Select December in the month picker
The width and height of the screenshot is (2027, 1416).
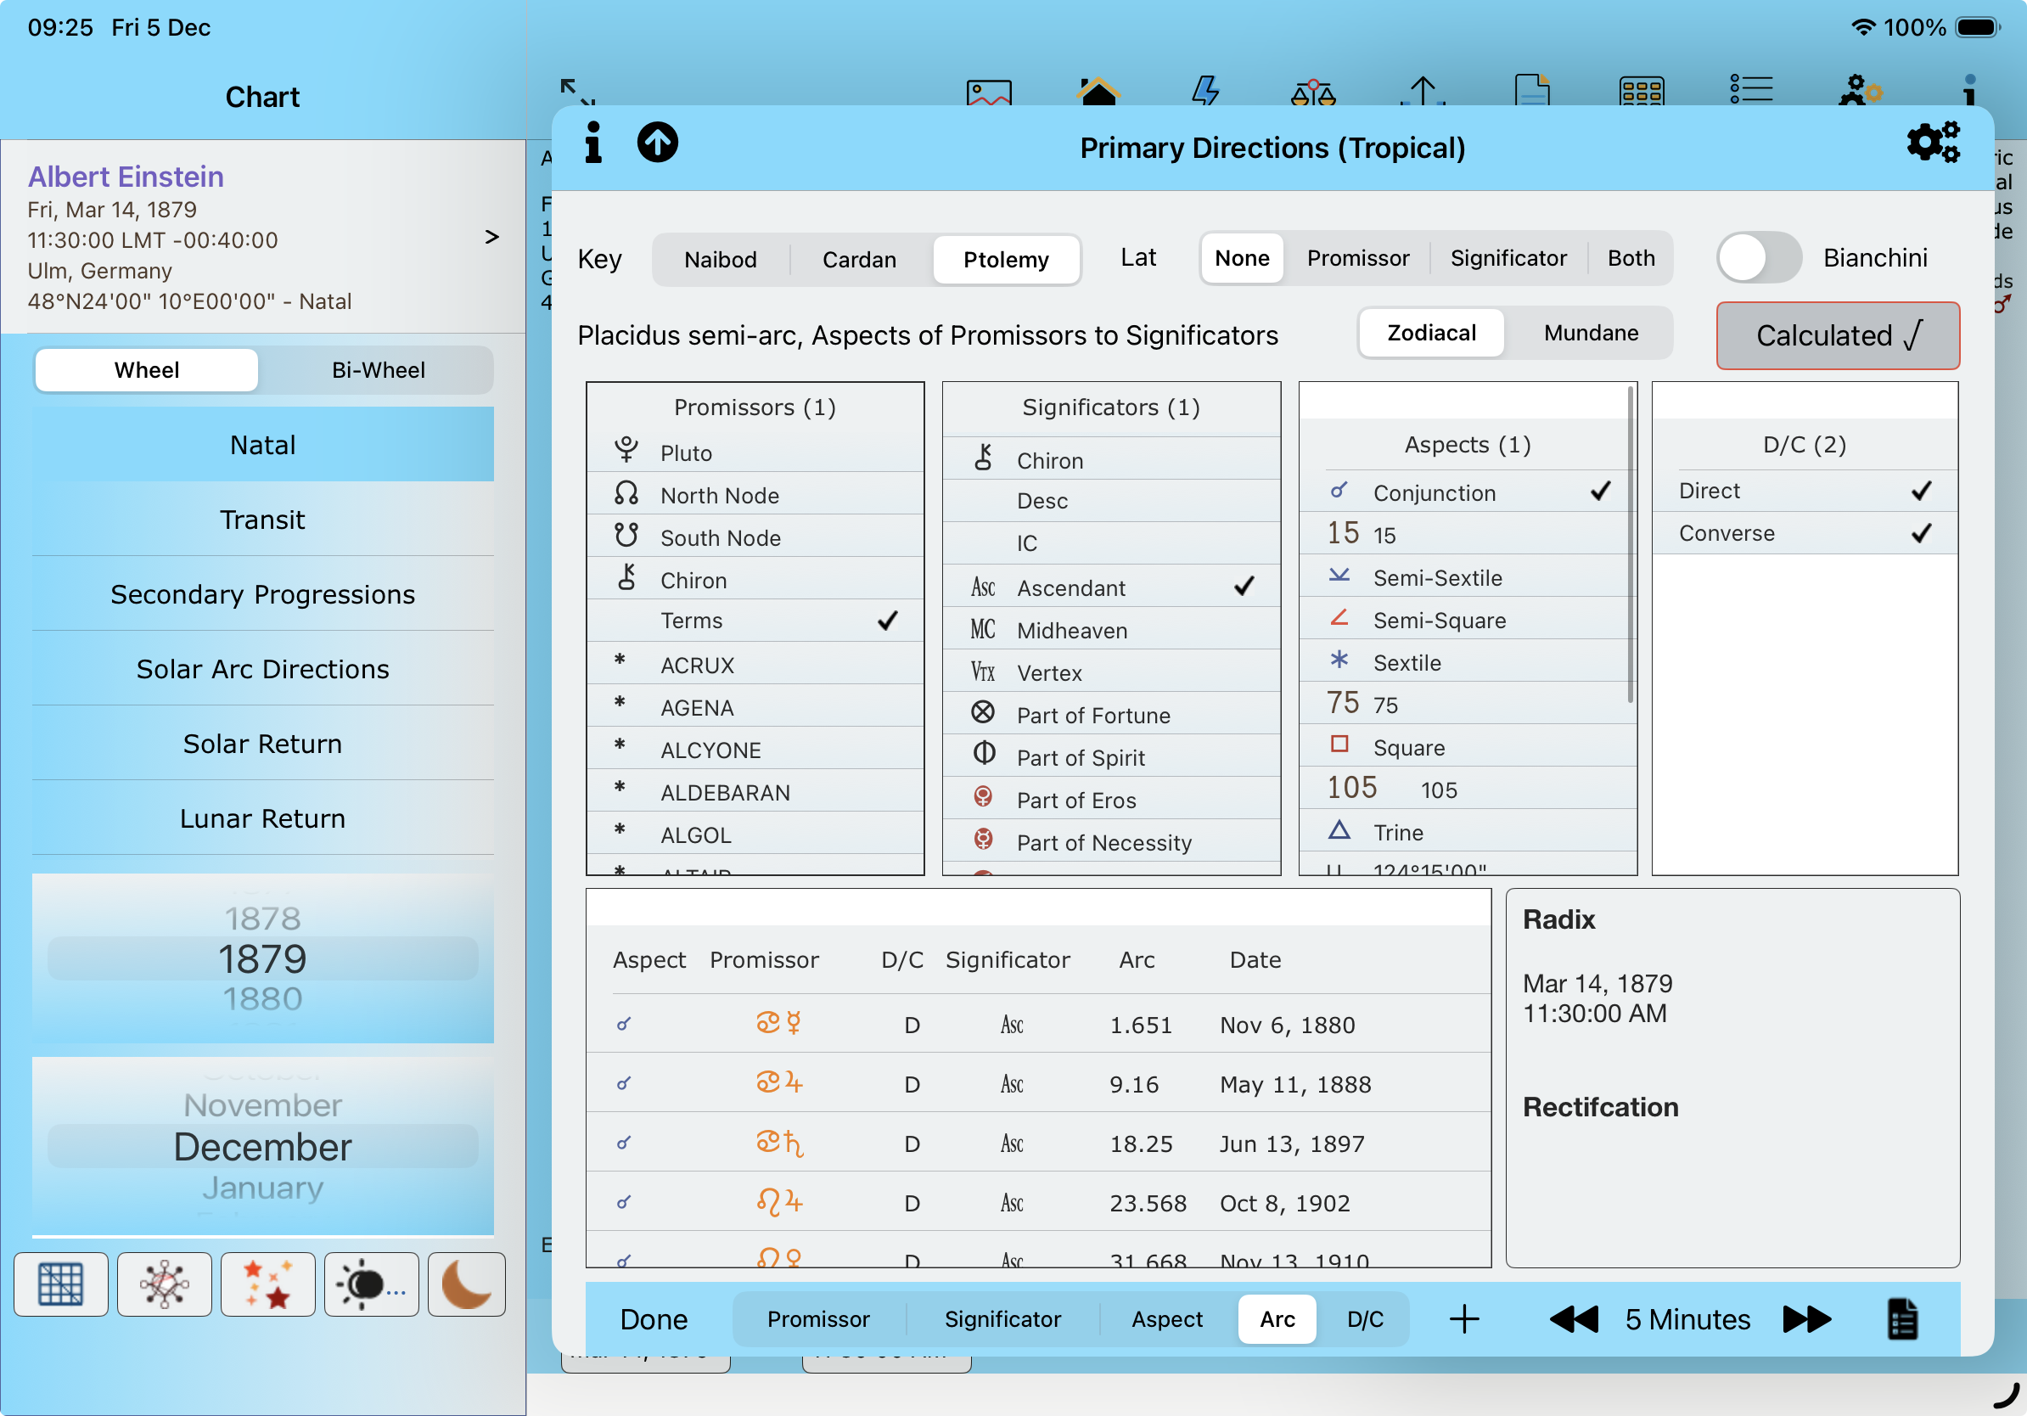(x=262, y=1147)
